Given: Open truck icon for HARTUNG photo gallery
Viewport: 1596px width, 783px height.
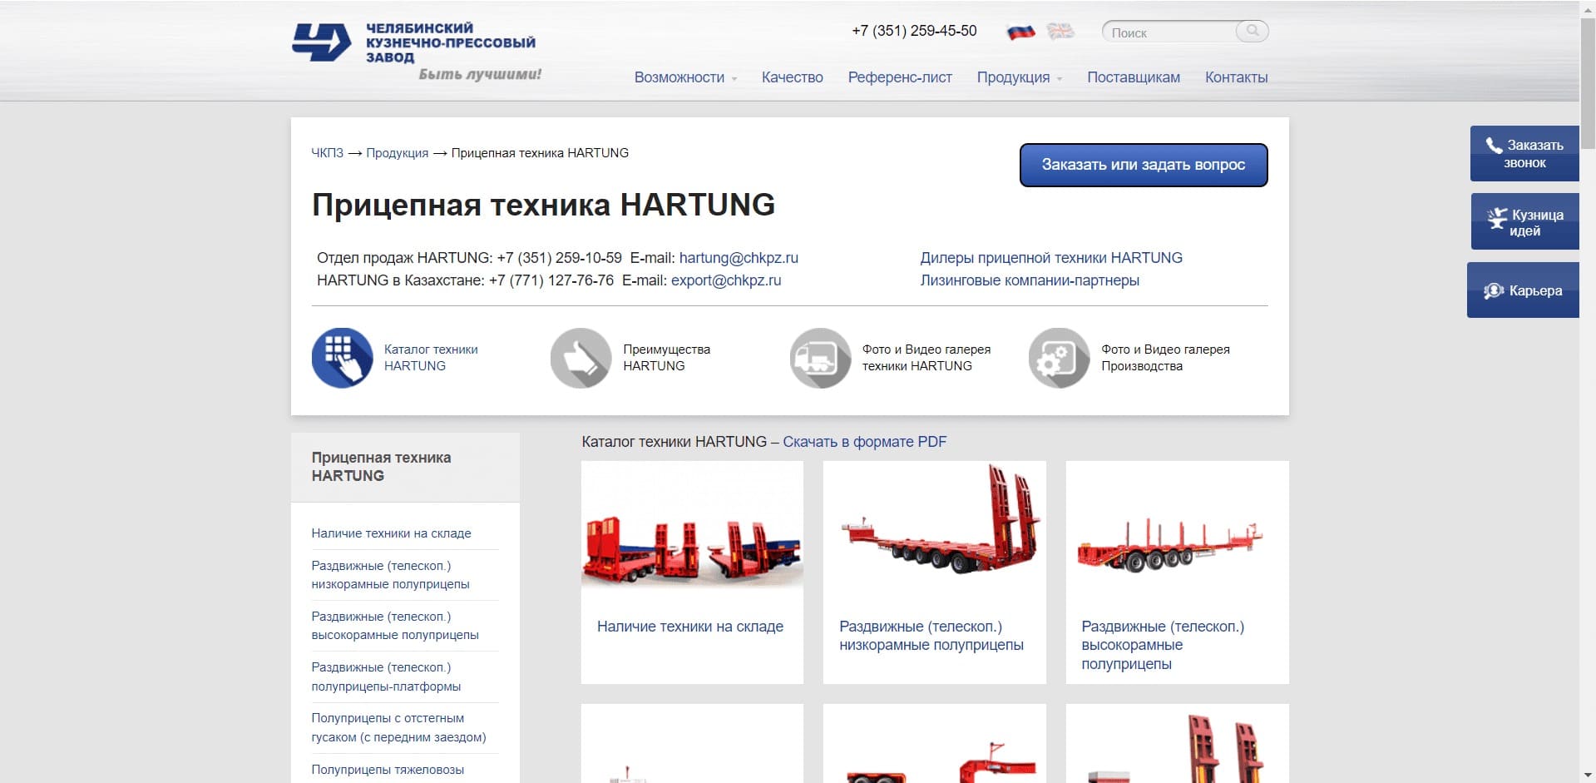Looking at the screenshot, I should click(x=820, y=358).
